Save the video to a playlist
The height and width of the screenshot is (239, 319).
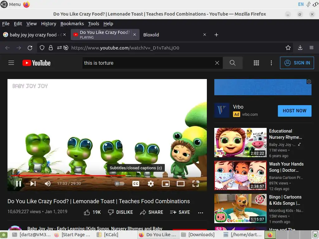(x=180, y=212)
